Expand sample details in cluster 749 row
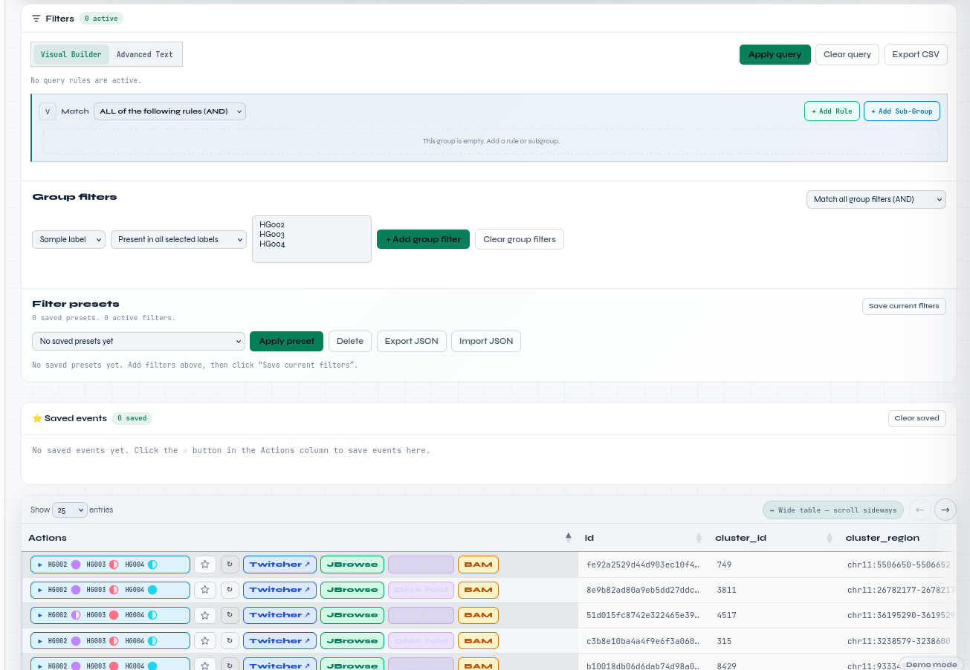This screenshot has height=670, width=970. point(110,565)
